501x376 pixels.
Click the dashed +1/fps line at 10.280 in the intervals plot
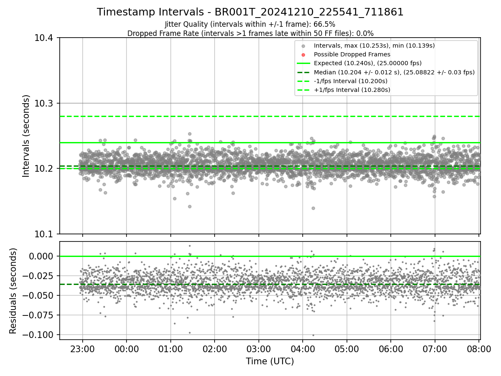[x=270, y=116]
